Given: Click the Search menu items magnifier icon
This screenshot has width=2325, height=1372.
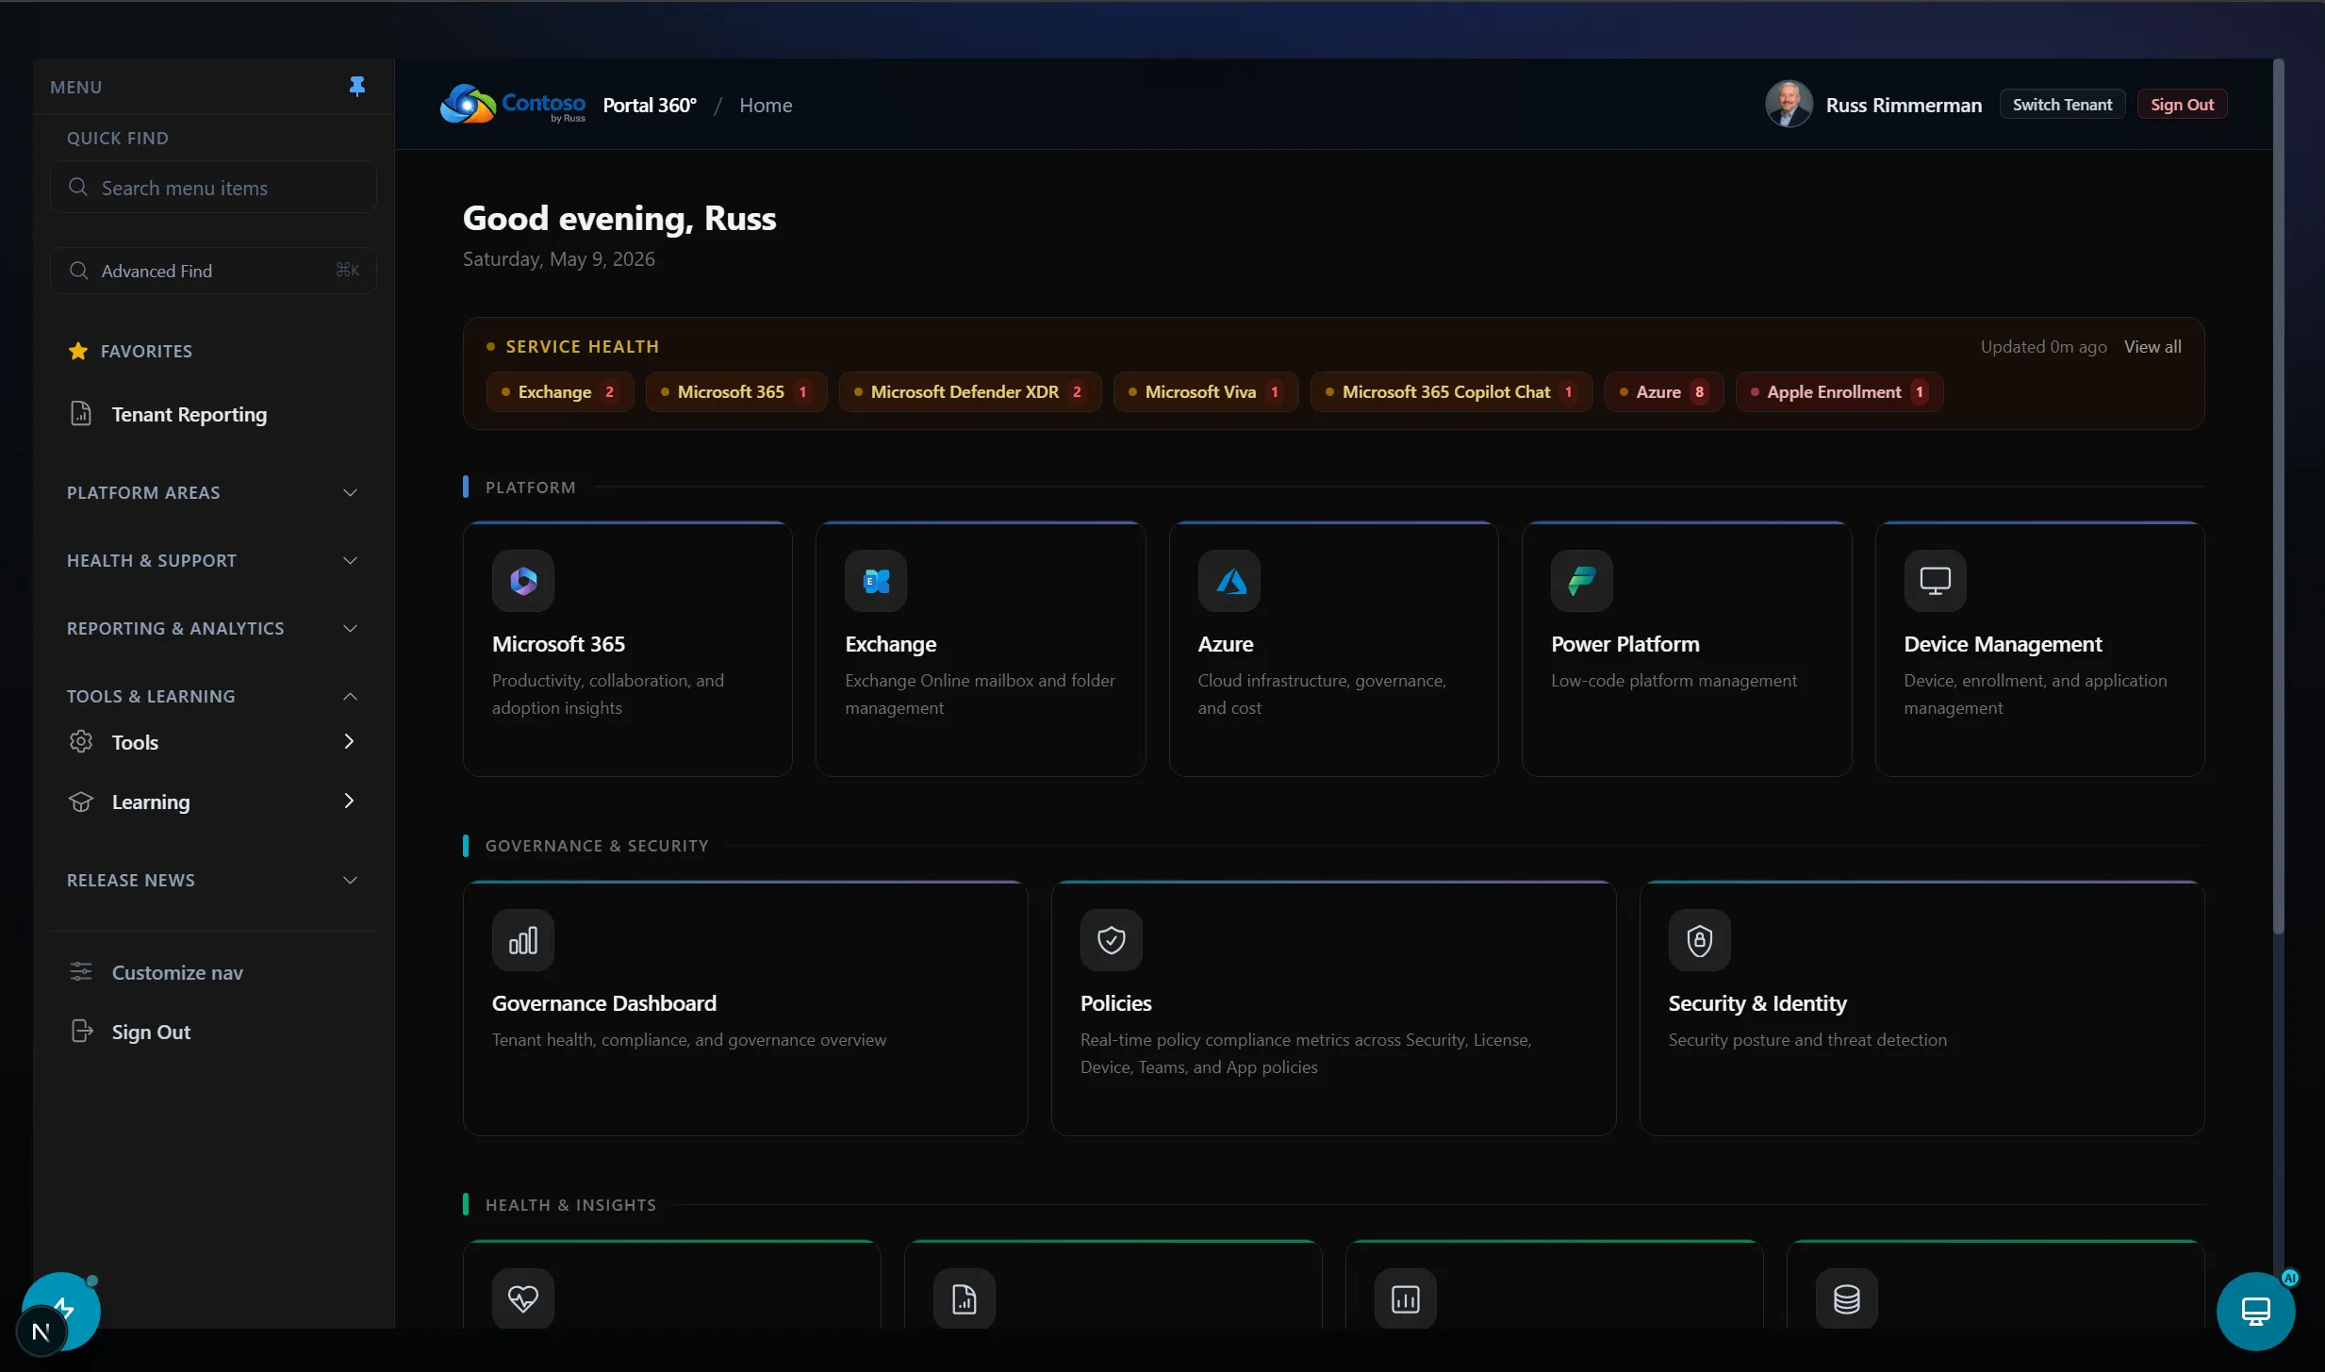Looking at the screenshot, I should point(78,188).
